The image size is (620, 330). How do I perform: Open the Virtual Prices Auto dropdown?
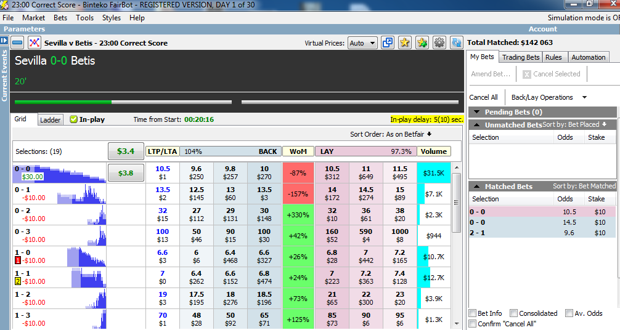click(362, 43)
